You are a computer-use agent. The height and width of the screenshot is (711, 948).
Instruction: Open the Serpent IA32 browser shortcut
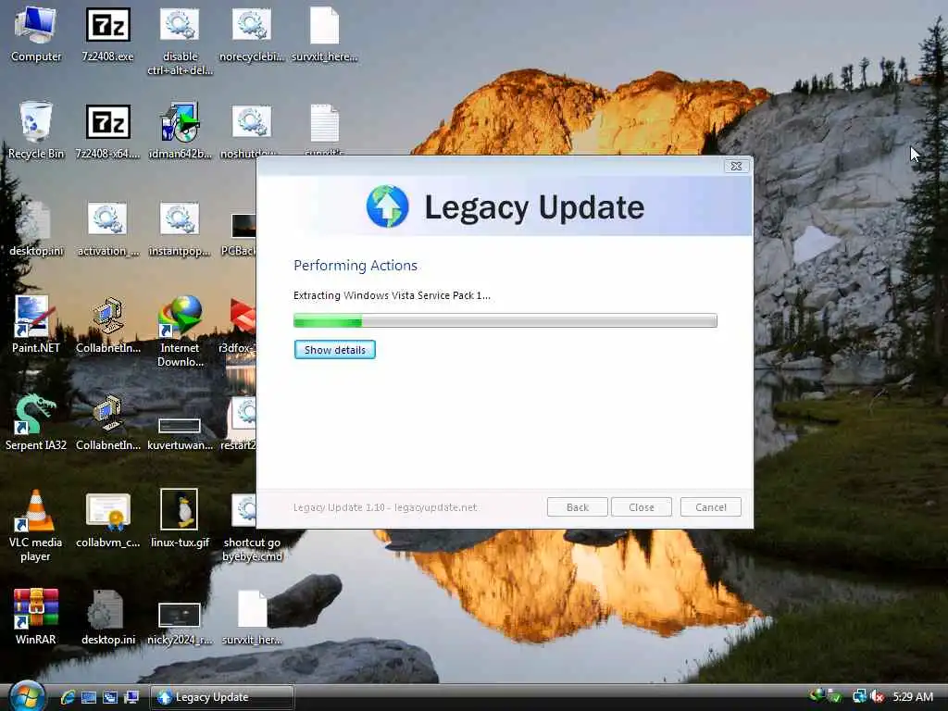(x=36, y=422)
